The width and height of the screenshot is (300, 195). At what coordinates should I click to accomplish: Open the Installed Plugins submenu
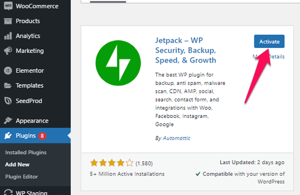coord(26,152)
